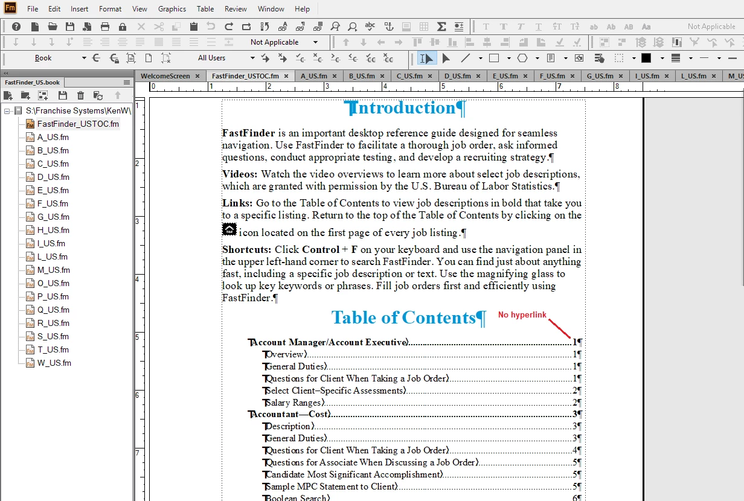Click the Sigma equations icon

(441, 27)
